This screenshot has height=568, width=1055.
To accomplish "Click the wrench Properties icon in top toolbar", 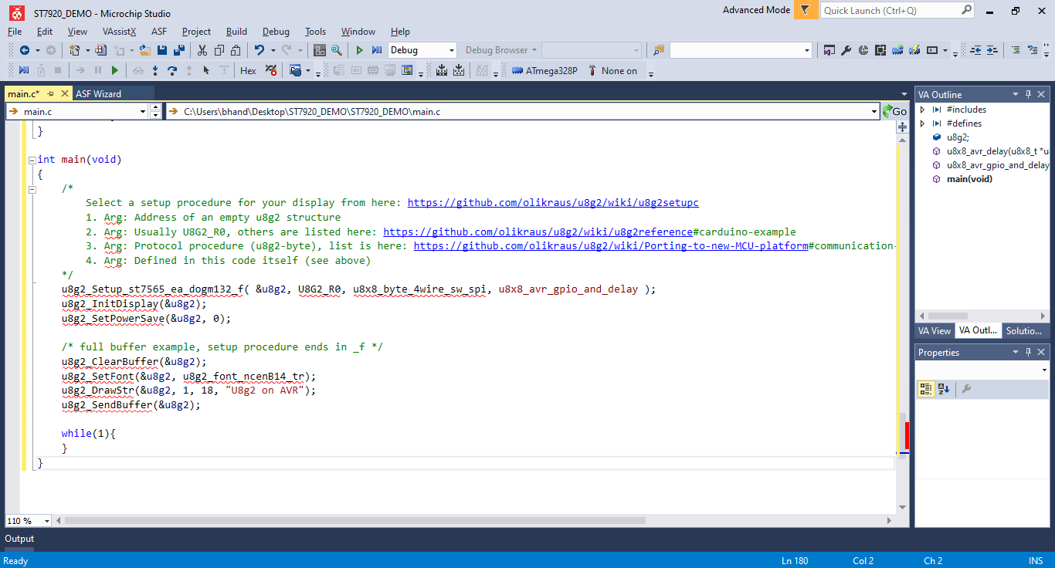I will (846, 50).
